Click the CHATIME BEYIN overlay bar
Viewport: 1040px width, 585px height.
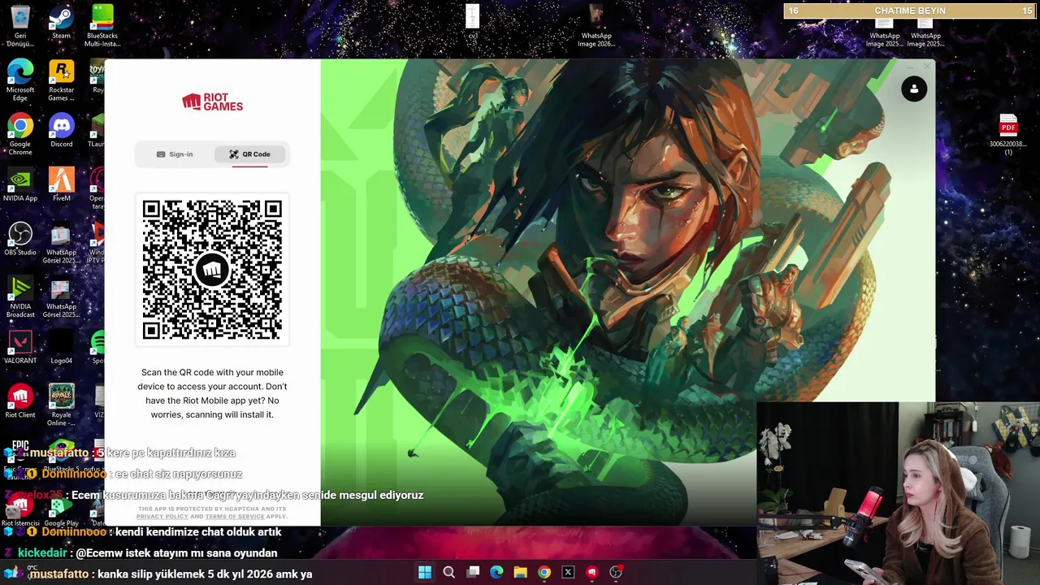909,11
